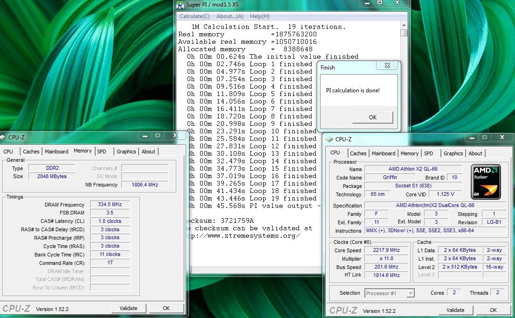Click the Command Rate 1T value

(x=110, y=263)
